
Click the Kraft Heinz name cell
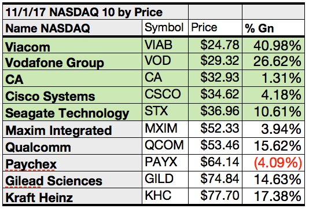(x=72, y=196)
